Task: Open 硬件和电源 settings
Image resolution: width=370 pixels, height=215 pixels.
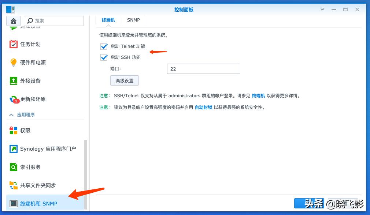Action: pos(34,62)
